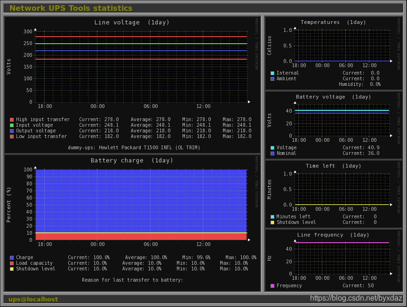Click the High input transfer Current: 278.0 value
Image resolution: width=407 pixels, height=307 pixels.
[x=99, y=120]
